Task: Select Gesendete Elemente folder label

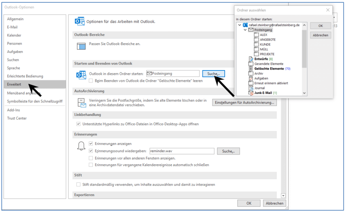Action: pyautogui.click(x=269, y=64)
